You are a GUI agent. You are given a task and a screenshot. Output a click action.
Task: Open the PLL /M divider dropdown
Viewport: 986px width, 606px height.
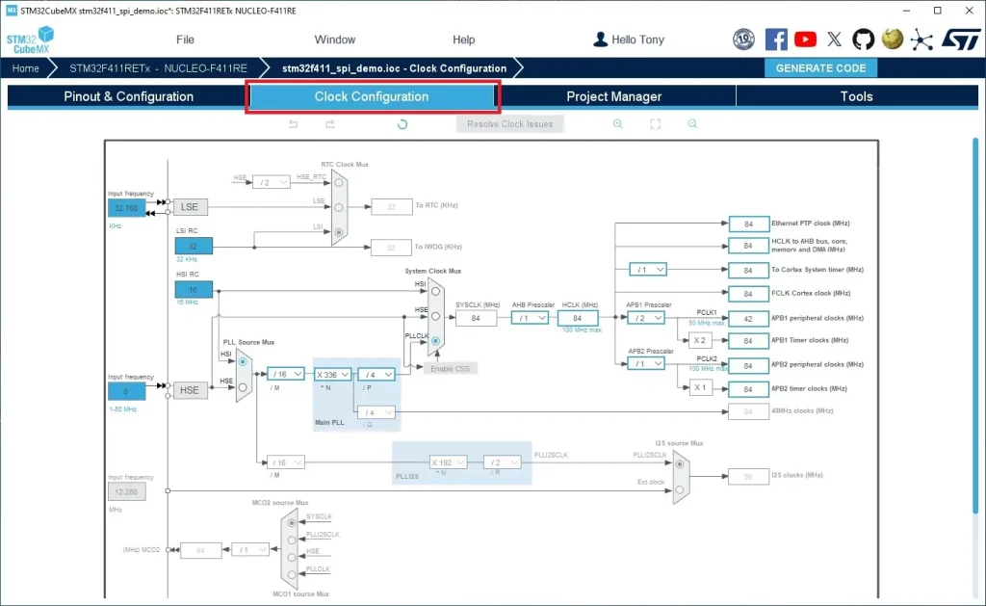pos(286,374)
